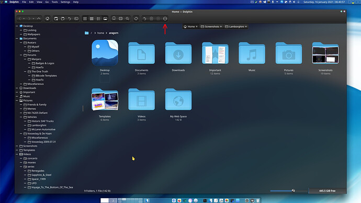
Task: Collapse the Documents tree node
Action: (17, 38)
